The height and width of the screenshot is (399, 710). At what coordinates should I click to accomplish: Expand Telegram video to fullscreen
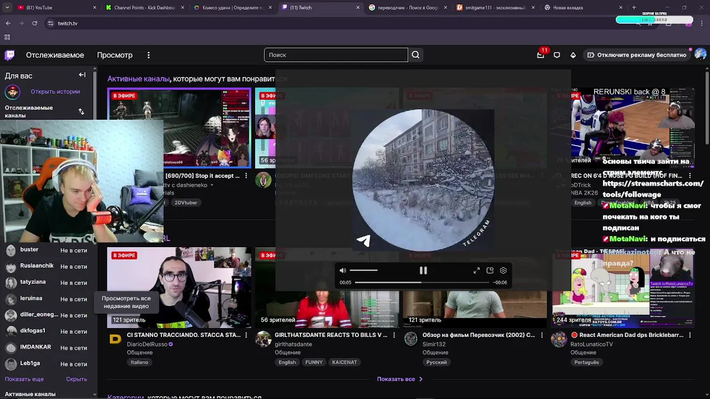(476, 270)
